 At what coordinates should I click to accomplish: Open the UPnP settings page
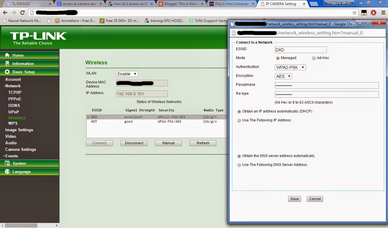(x=14, y=112)
